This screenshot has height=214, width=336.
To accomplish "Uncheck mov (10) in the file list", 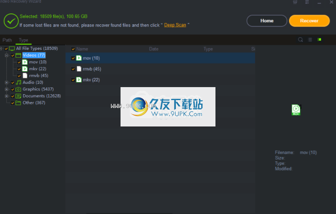I will point(73,58).
